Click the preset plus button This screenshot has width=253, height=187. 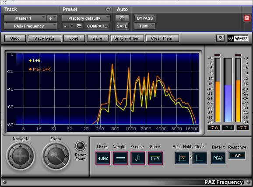click(72, 26)
